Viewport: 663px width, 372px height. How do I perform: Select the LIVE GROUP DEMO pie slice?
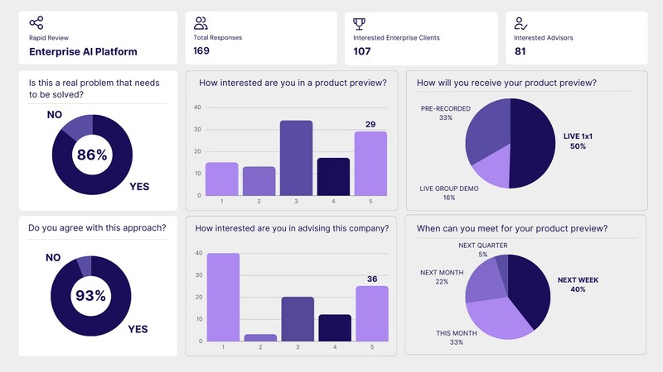492,171
